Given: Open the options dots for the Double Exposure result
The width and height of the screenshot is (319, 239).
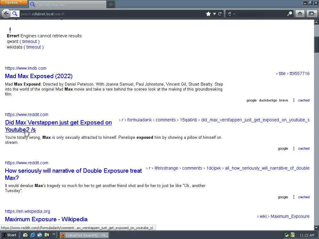Looking at the screenshot, I should [x=293, y=197].
